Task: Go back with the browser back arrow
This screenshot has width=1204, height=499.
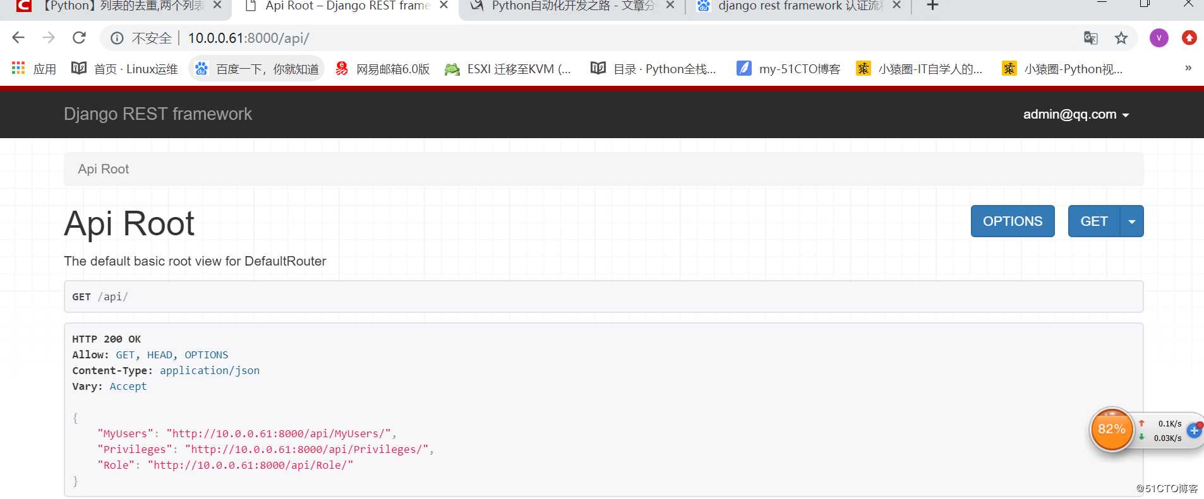Action: 18,38
